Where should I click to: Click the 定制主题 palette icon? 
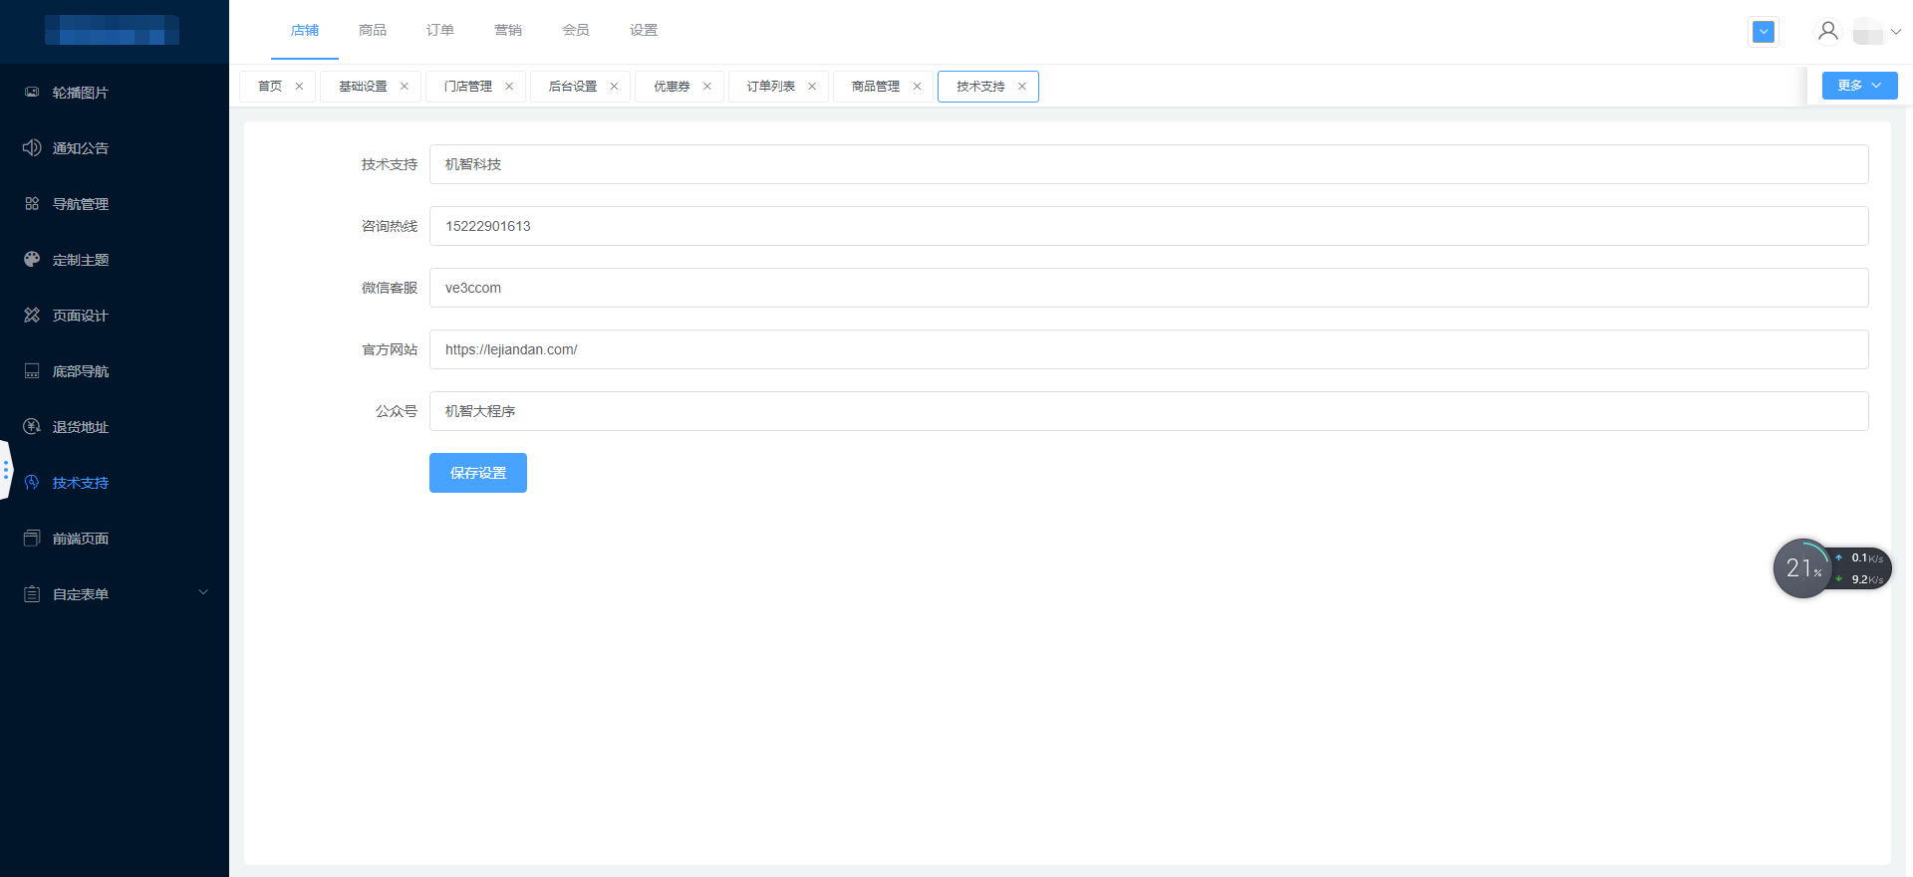(x=32, y=259)
